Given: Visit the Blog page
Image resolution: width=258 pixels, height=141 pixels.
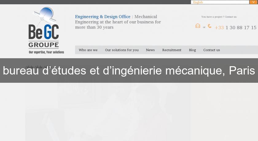Looking at the screenshot, I should point(192,50).
